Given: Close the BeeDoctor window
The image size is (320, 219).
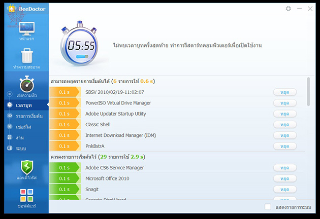Looking at the screenshot, I should [310, 9].
